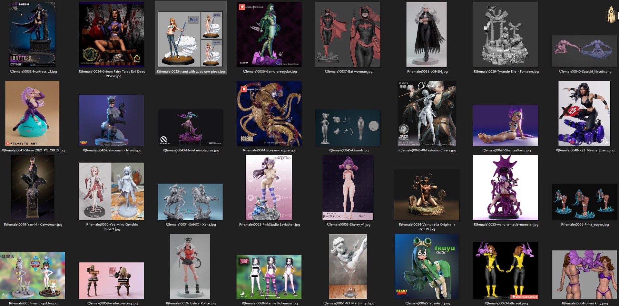Open X23_Messia_Scarp thumbnail

584,113
